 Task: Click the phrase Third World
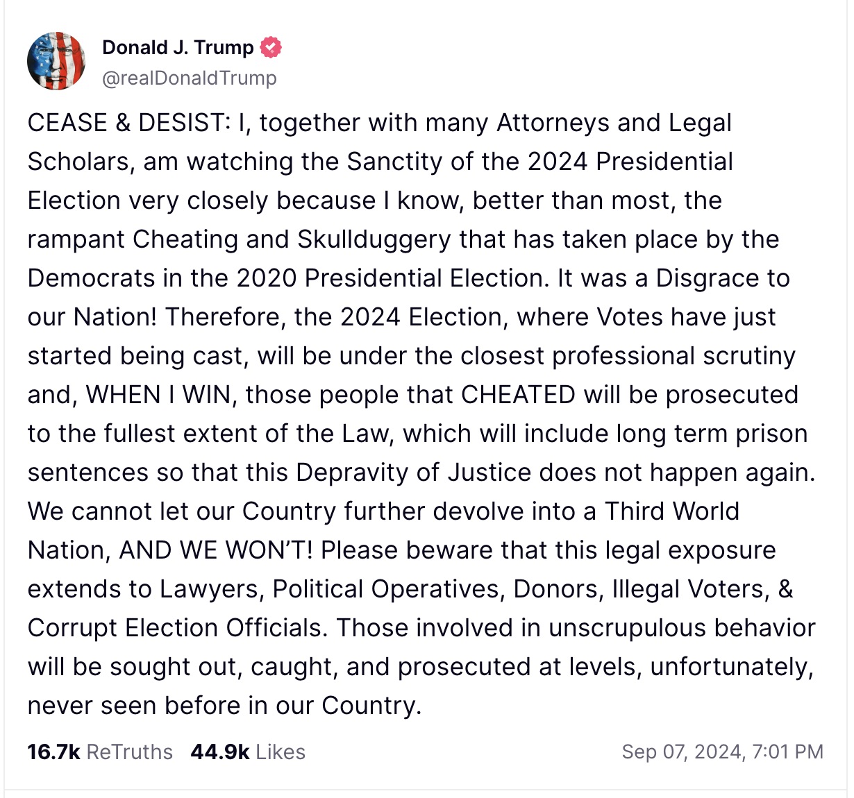pos(672,511)
